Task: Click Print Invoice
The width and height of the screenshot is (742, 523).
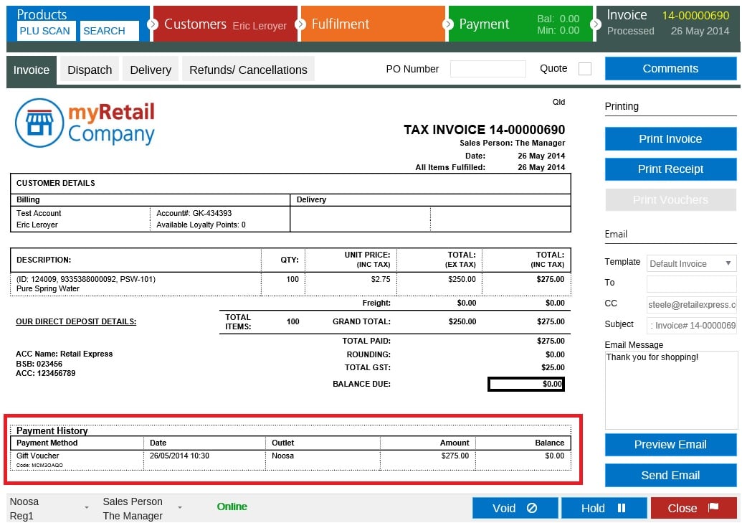Action: [x=670, y=138]
